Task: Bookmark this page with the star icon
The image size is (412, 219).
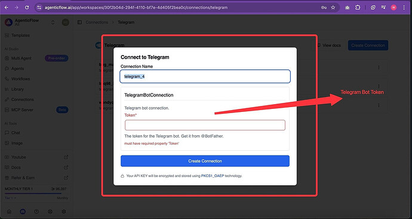Action: [333, 7]
